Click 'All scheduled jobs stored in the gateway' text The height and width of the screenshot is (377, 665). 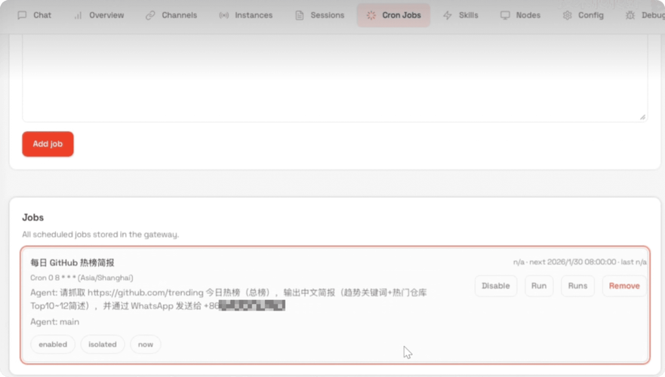100,234
